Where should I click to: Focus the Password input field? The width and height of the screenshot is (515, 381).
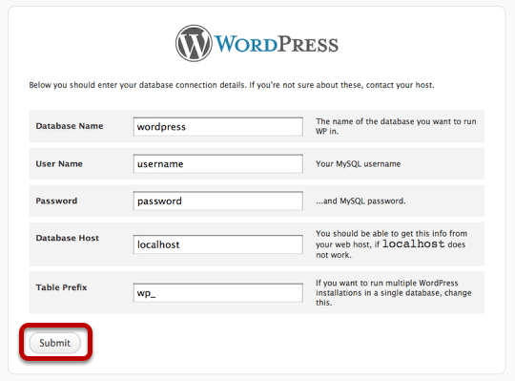coord(218,201)
